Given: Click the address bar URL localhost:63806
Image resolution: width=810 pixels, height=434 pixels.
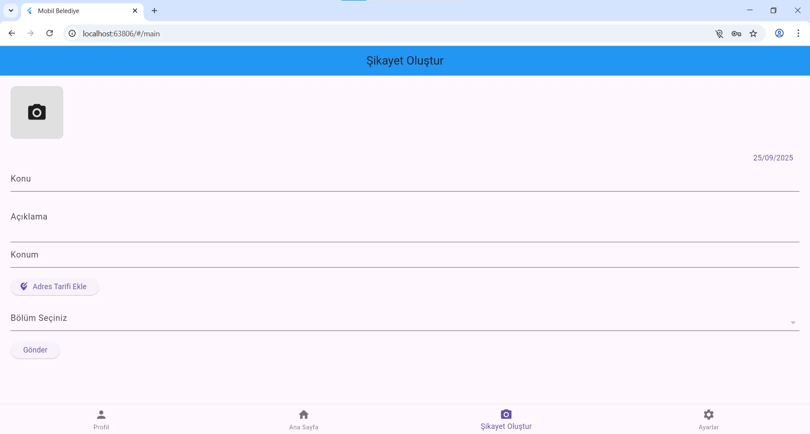Looking at the screenshot, I should (121, 34).
